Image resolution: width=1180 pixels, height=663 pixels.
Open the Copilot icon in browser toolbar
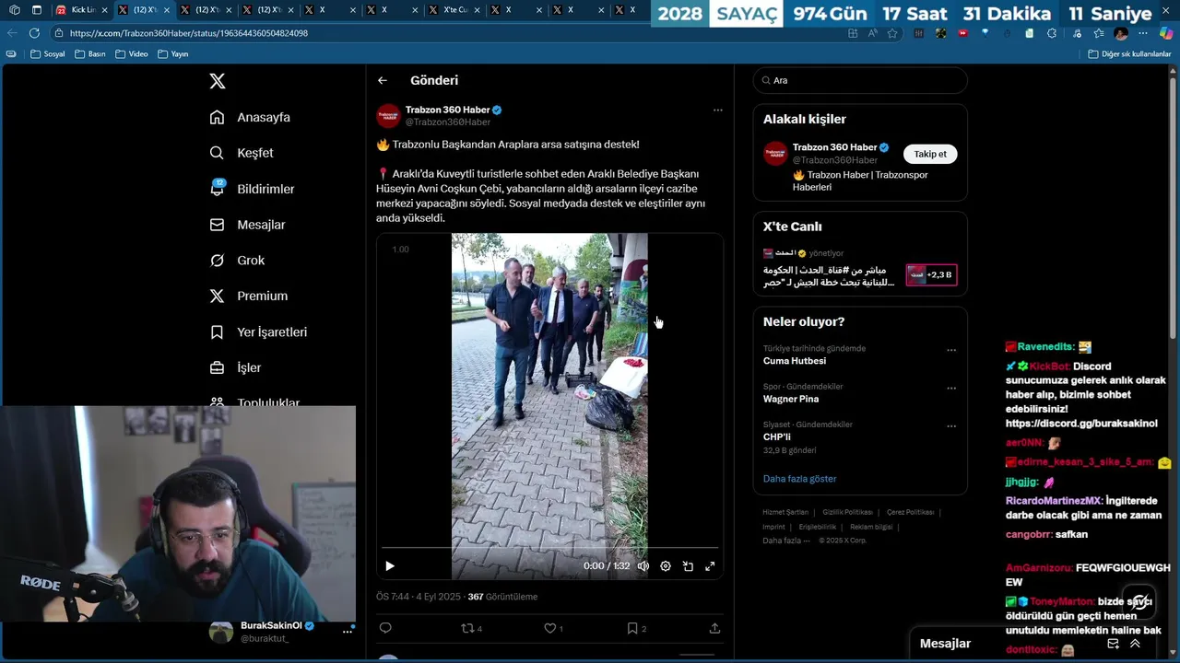(x=1166, y=33)
